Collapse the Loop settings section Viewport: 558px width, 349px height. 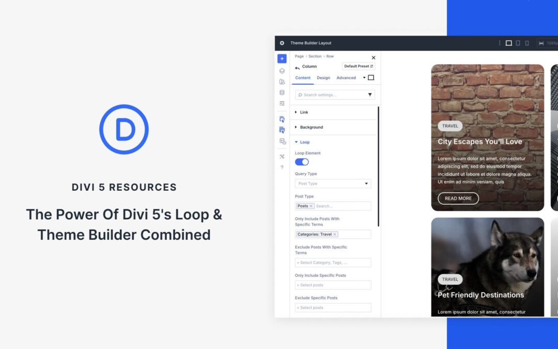(304, 142)
